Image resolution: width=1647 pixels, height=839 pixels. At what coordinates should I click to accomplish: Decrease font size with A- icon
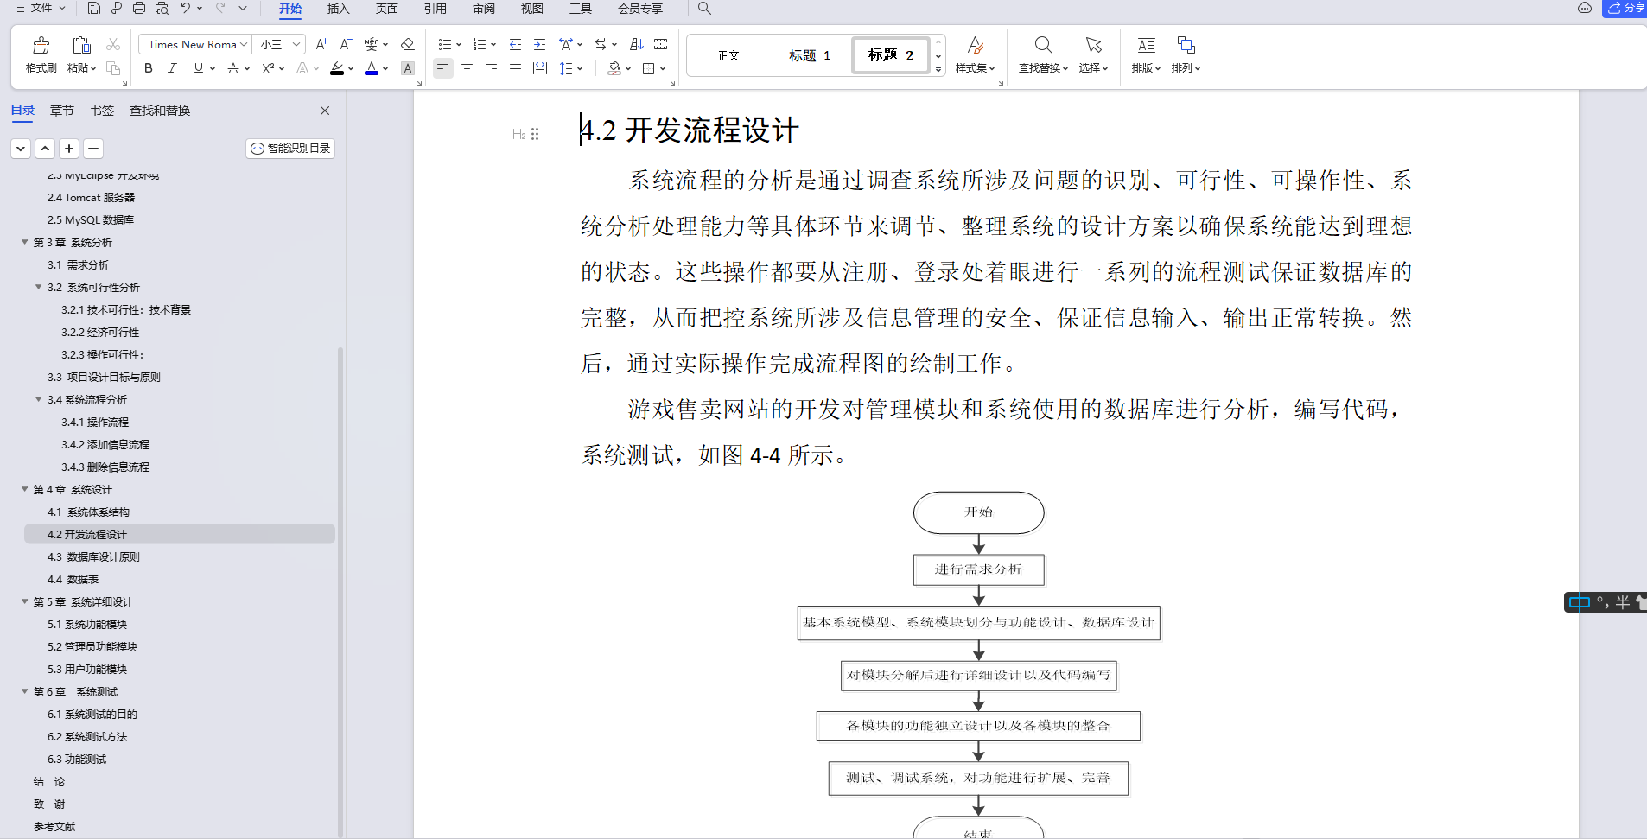(346, 44)
